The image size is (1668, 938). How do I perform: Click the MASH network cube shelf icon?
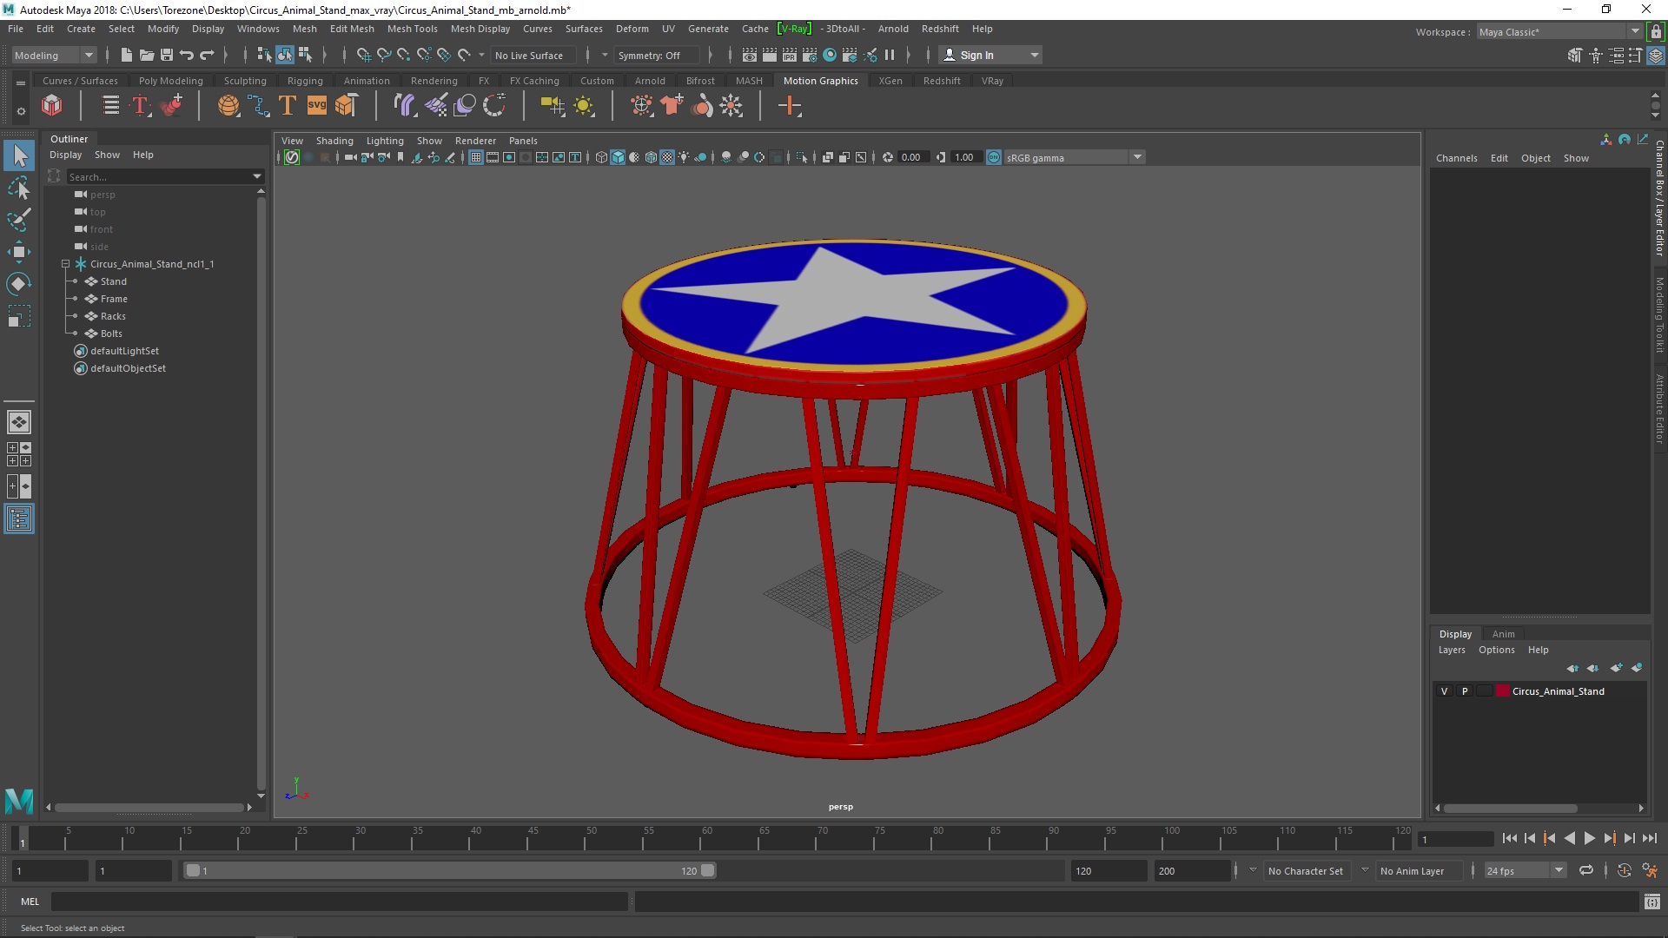tap(52, 106)
